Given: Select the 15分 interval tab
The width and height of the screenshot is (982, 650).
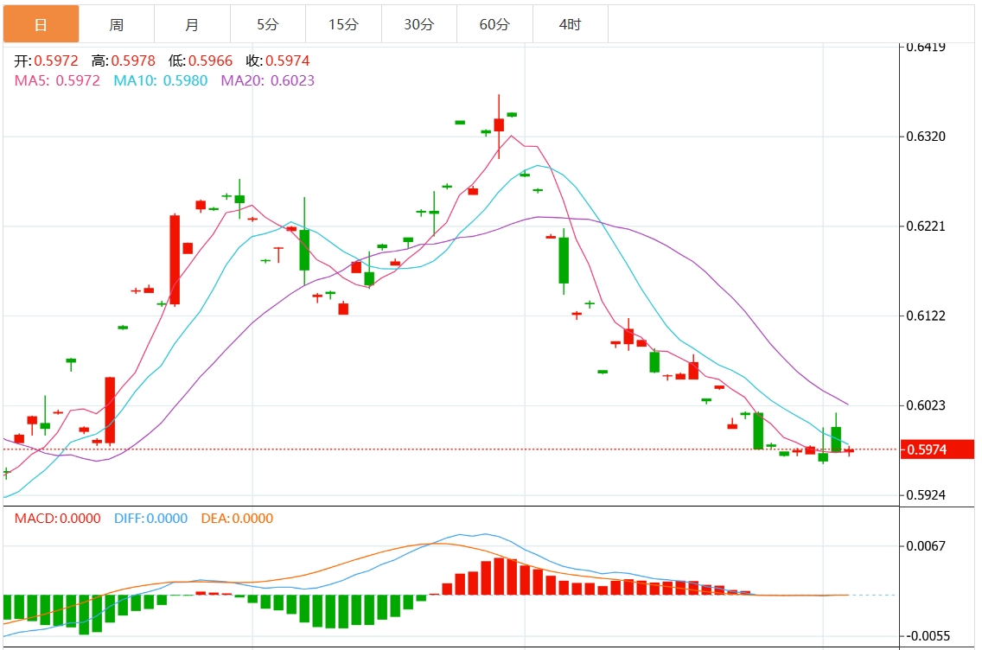Looking at the screenshot, I should click(x=343, y=24).
